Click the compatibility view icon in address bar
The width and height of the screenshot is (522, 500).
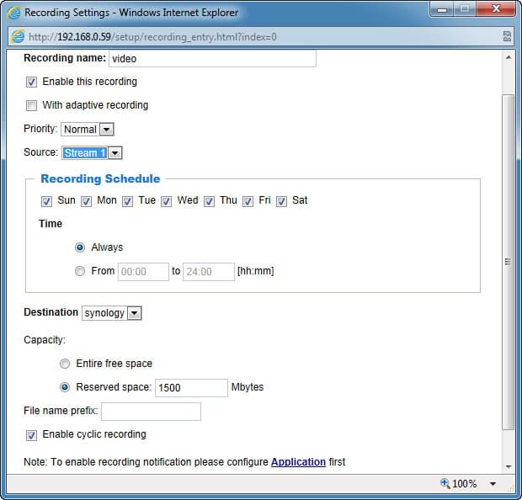(507, 36)
